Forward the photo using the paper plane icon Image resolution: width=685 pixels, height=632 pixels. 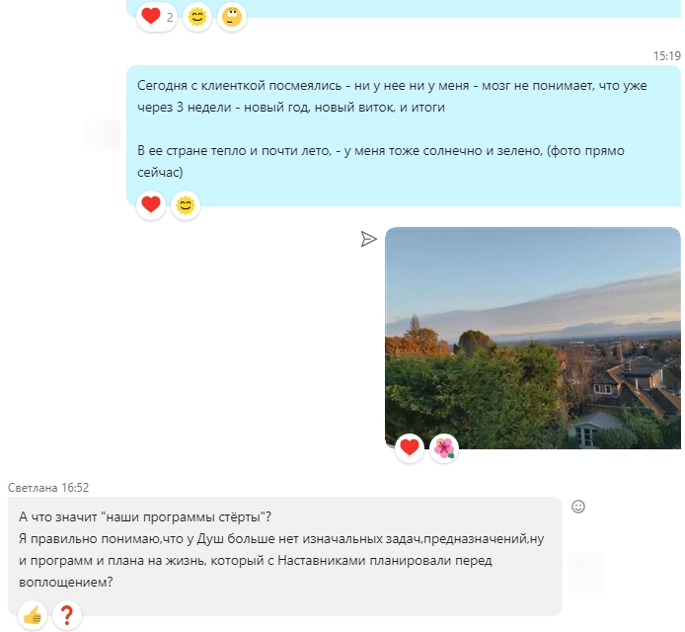(368, 239)
